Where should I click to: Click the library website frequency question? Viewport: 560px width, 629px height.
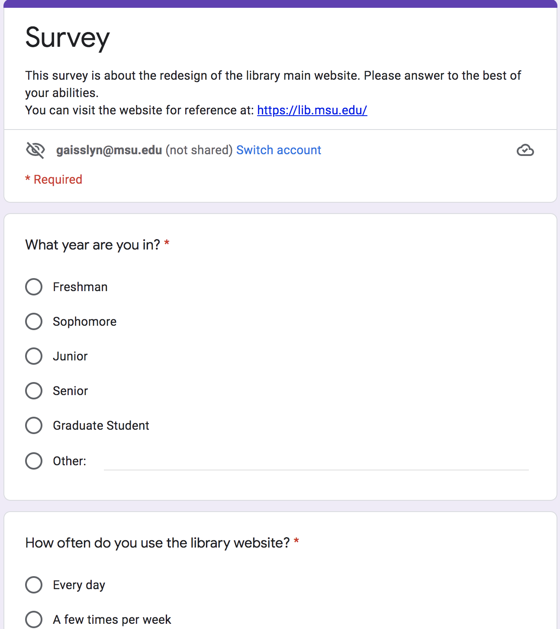[x=158, y=543]
